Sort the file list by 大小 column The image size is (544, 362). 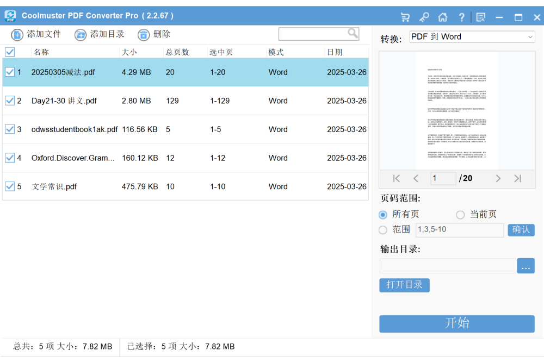click(x=129, y=52)
